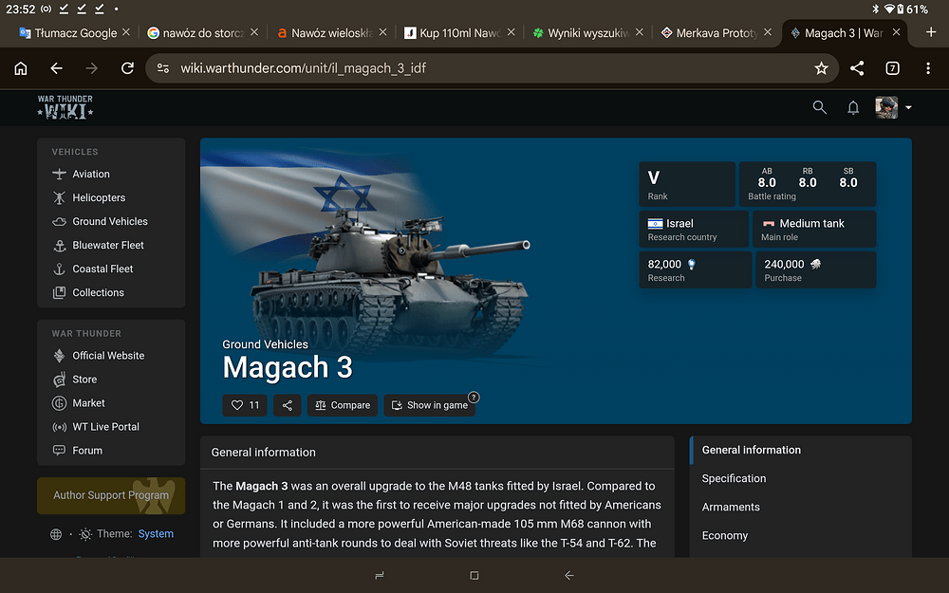
Task: Click the Compare button
Action: click(x=343, y=405)
